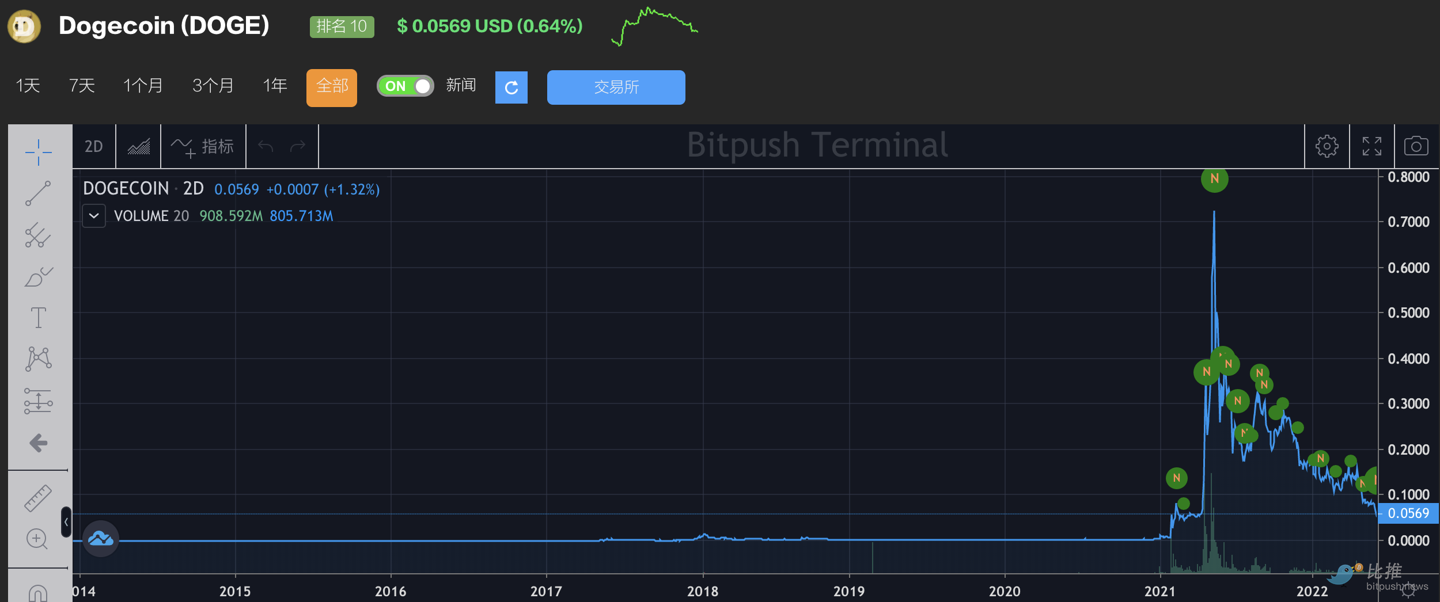The height and width of the screenshot is (602, 1440).
Task: Select the trend line drawing tool
Action: click(39, 193)
